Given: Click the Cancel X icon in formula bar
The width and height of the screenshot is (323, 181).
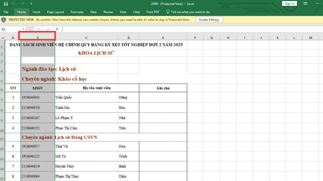Looking at the screenshot, I should [39, 29].
